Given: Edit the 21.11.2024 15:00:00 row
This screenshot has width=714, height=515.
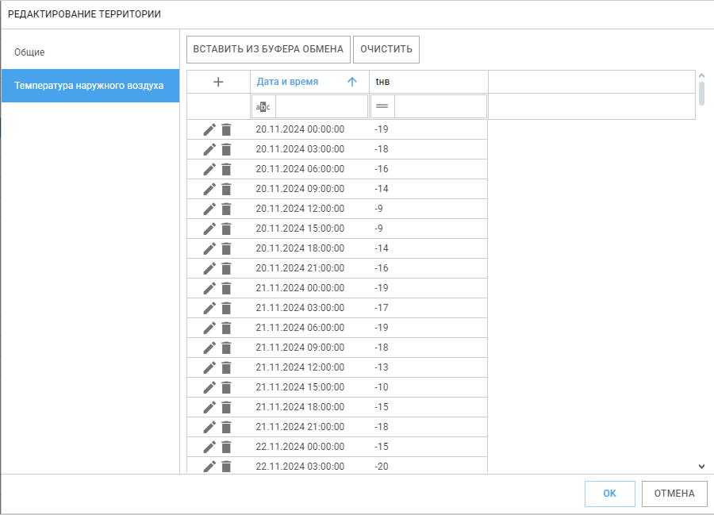Looking at the screenshot, I should tap(209, 387).
